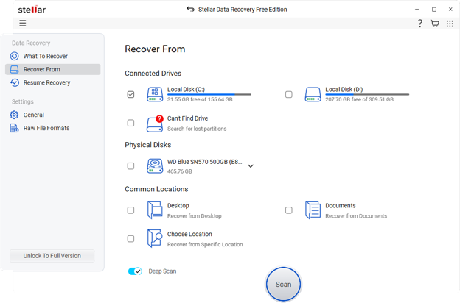Click the Desktop folder icon

pyautogui.click(x=155, y=210)
